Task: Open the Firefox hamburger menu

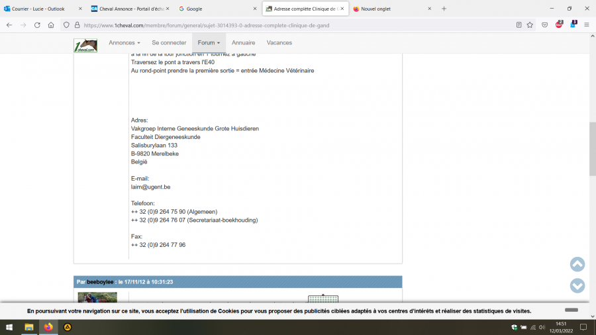Action: tap(586, 25)
